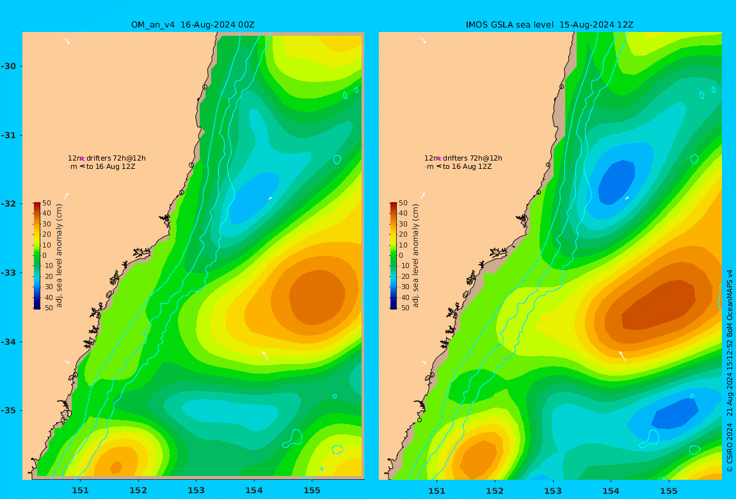
Task: Click longitude label 153 under right map
Action: pyautogui.click(x=553, y=491)
